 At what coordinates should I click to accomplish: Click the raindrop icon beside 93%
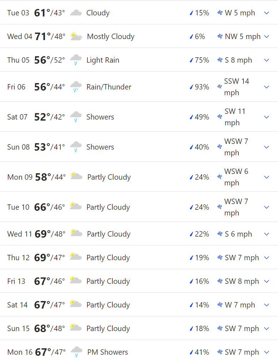click(191, 87)
